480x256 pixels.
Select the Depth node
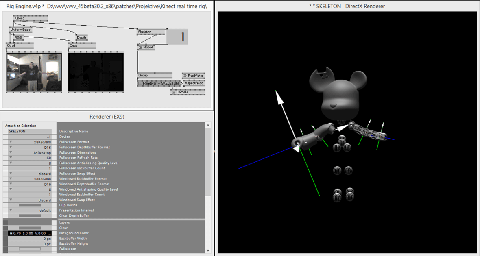pyautogui.click(x=81, y=37)
